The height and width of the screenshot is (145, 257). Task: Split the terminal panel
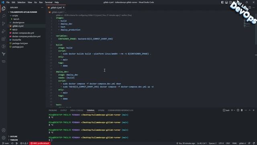point(238,110)
